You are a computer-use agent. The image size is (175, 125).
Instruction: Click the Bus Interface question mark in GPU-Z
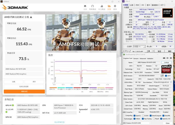(171, 82)
